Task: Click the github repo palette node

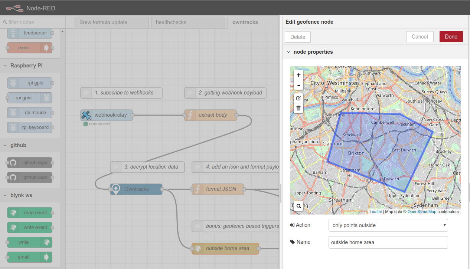Action: 30,163
